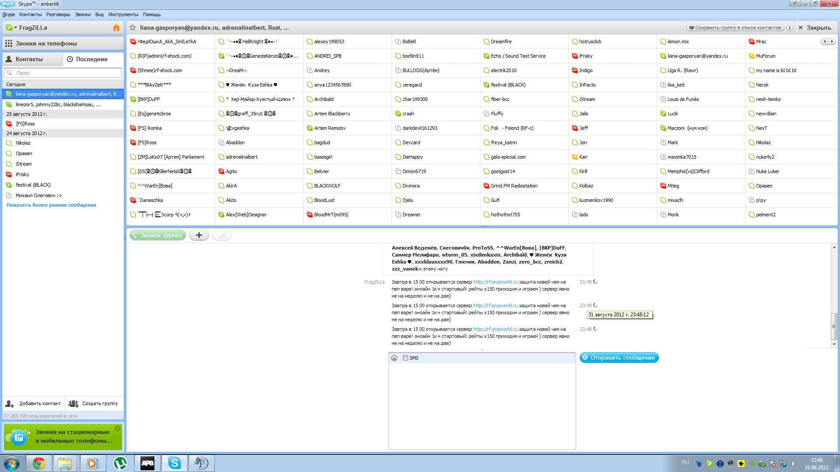Show group info icon
This screenshot has width=840, height=472.
pyautogui.click(x=790, y=28)
